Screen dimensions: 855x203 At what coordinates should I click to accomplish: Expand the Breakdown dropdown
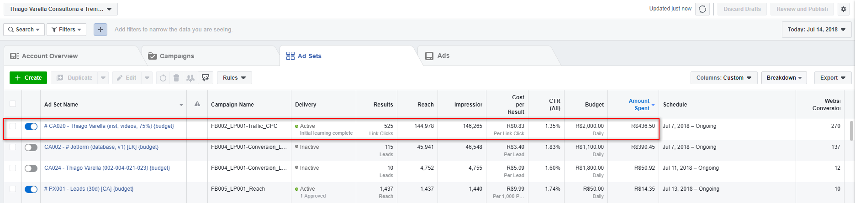click(784, 78)
